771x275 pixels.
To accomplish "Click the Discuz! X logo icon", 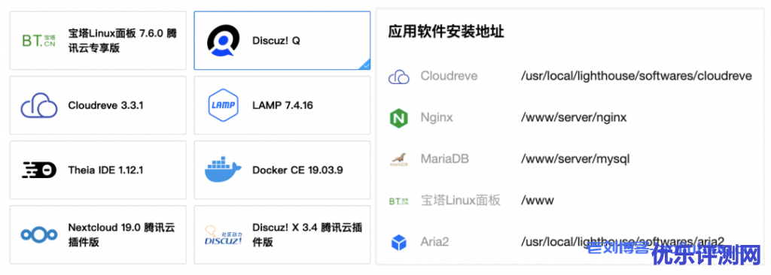I will click(x=223, y=235).
